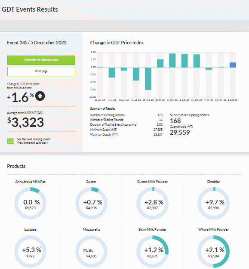Click the 'See the next Trading Event' text
The width and height of the screenshot is (249, 269).
click(34, 139)
